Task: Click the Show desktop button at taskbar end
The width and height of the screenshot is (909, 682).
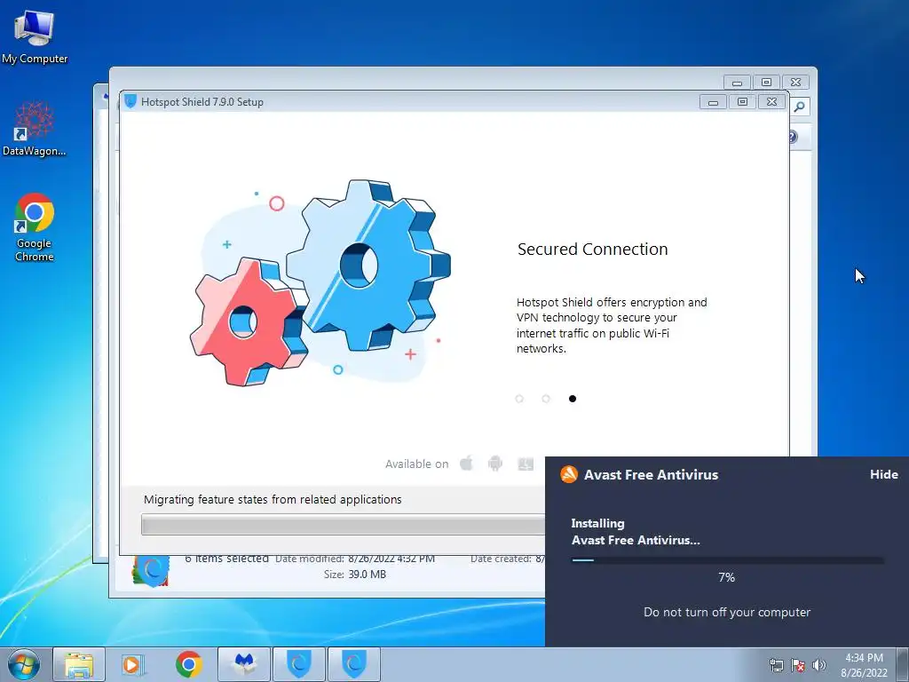Action: [903, 664]
